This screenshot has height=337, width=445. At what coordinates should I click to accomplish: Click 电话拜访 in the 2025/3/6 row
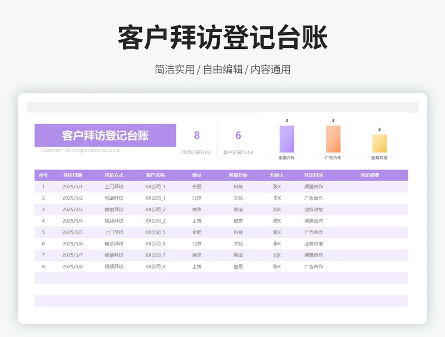(x=114, y=244)
